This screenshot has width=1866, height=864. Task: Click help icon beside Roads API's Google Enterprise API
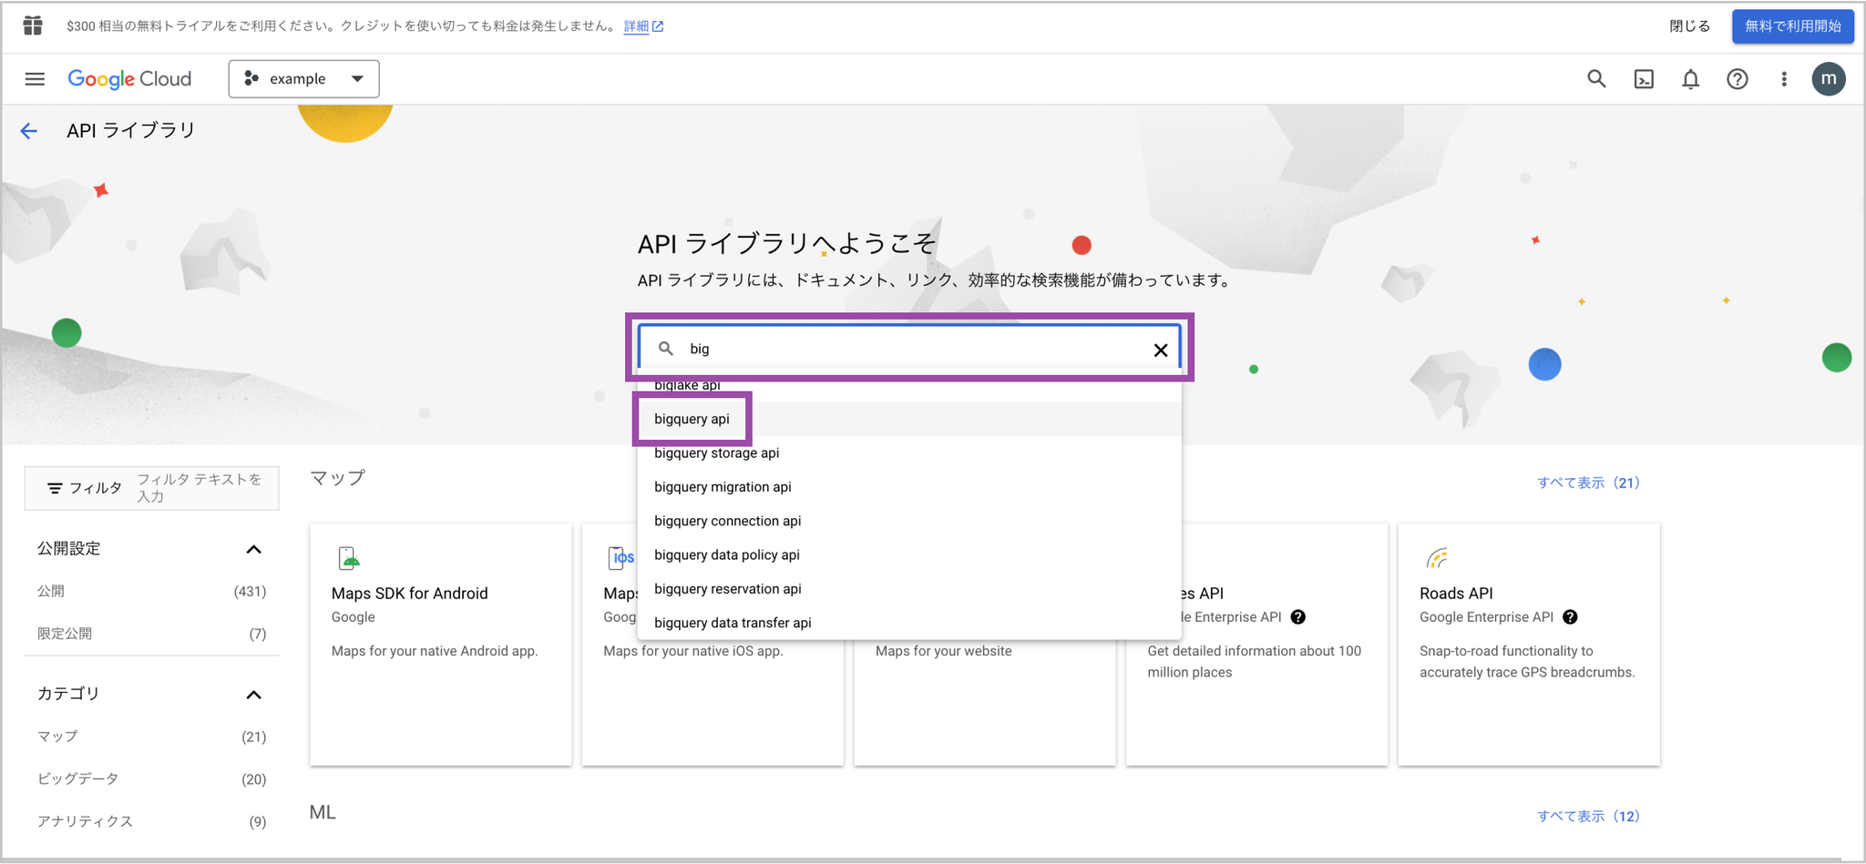pos(1570,617)
